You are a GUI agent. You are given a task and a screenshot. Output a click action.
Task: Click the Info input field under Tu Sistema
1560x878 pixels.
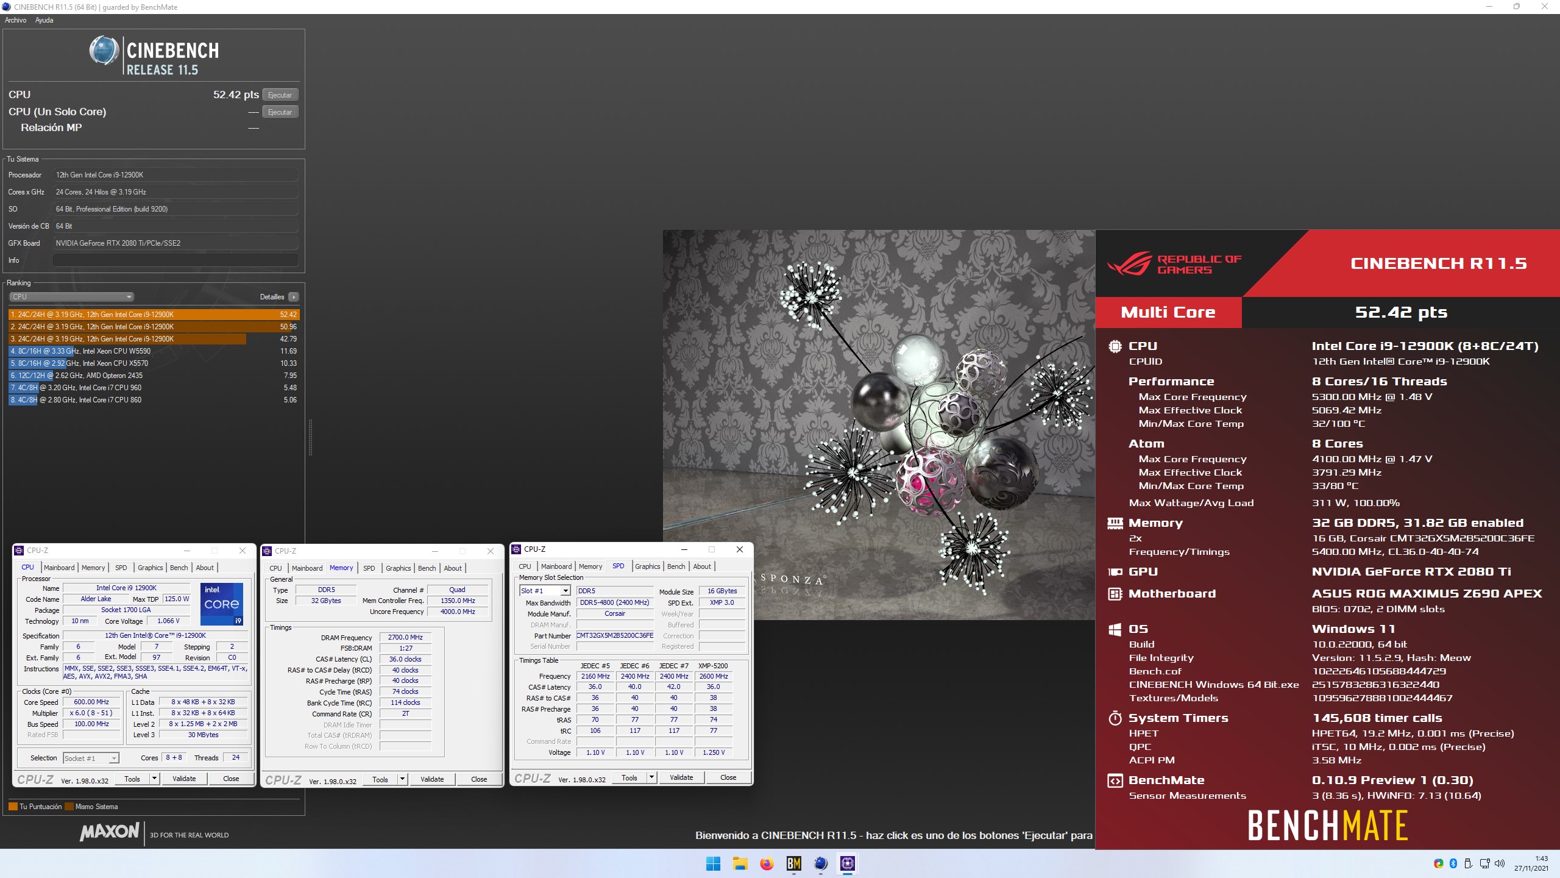(175, 260)
